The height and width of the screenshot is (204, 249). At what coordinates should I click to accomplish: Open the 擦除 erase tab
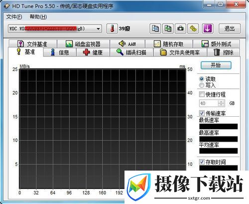(x=224, y=52)
